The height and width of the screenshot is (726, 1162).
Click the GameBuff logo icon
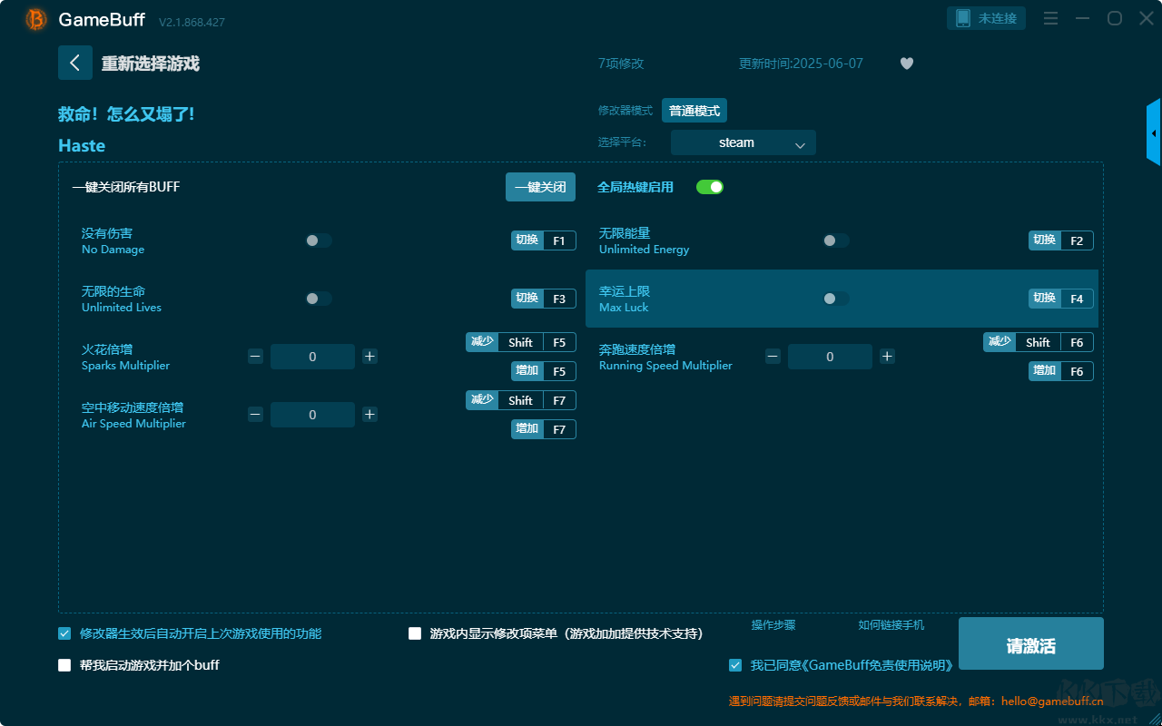[36, 19]
